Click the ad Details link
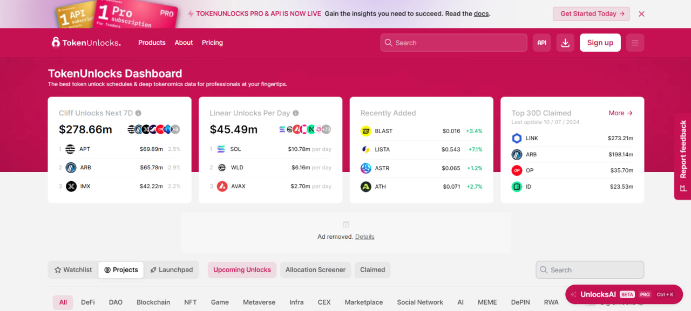The image size is (691, 311). click(364, 237)
